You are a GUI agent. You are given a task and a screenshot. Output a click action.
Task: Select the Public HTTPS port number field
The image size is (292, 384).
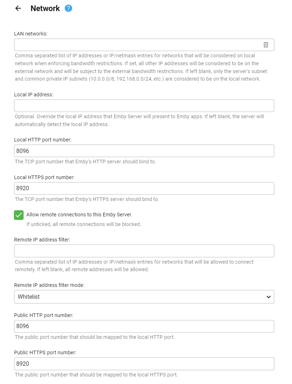pyautogui.click(x=144, y=364)
